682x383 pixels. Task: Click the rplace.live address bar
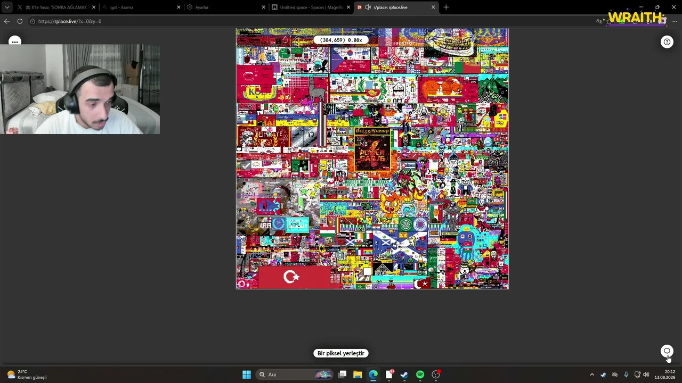[309, 21]
